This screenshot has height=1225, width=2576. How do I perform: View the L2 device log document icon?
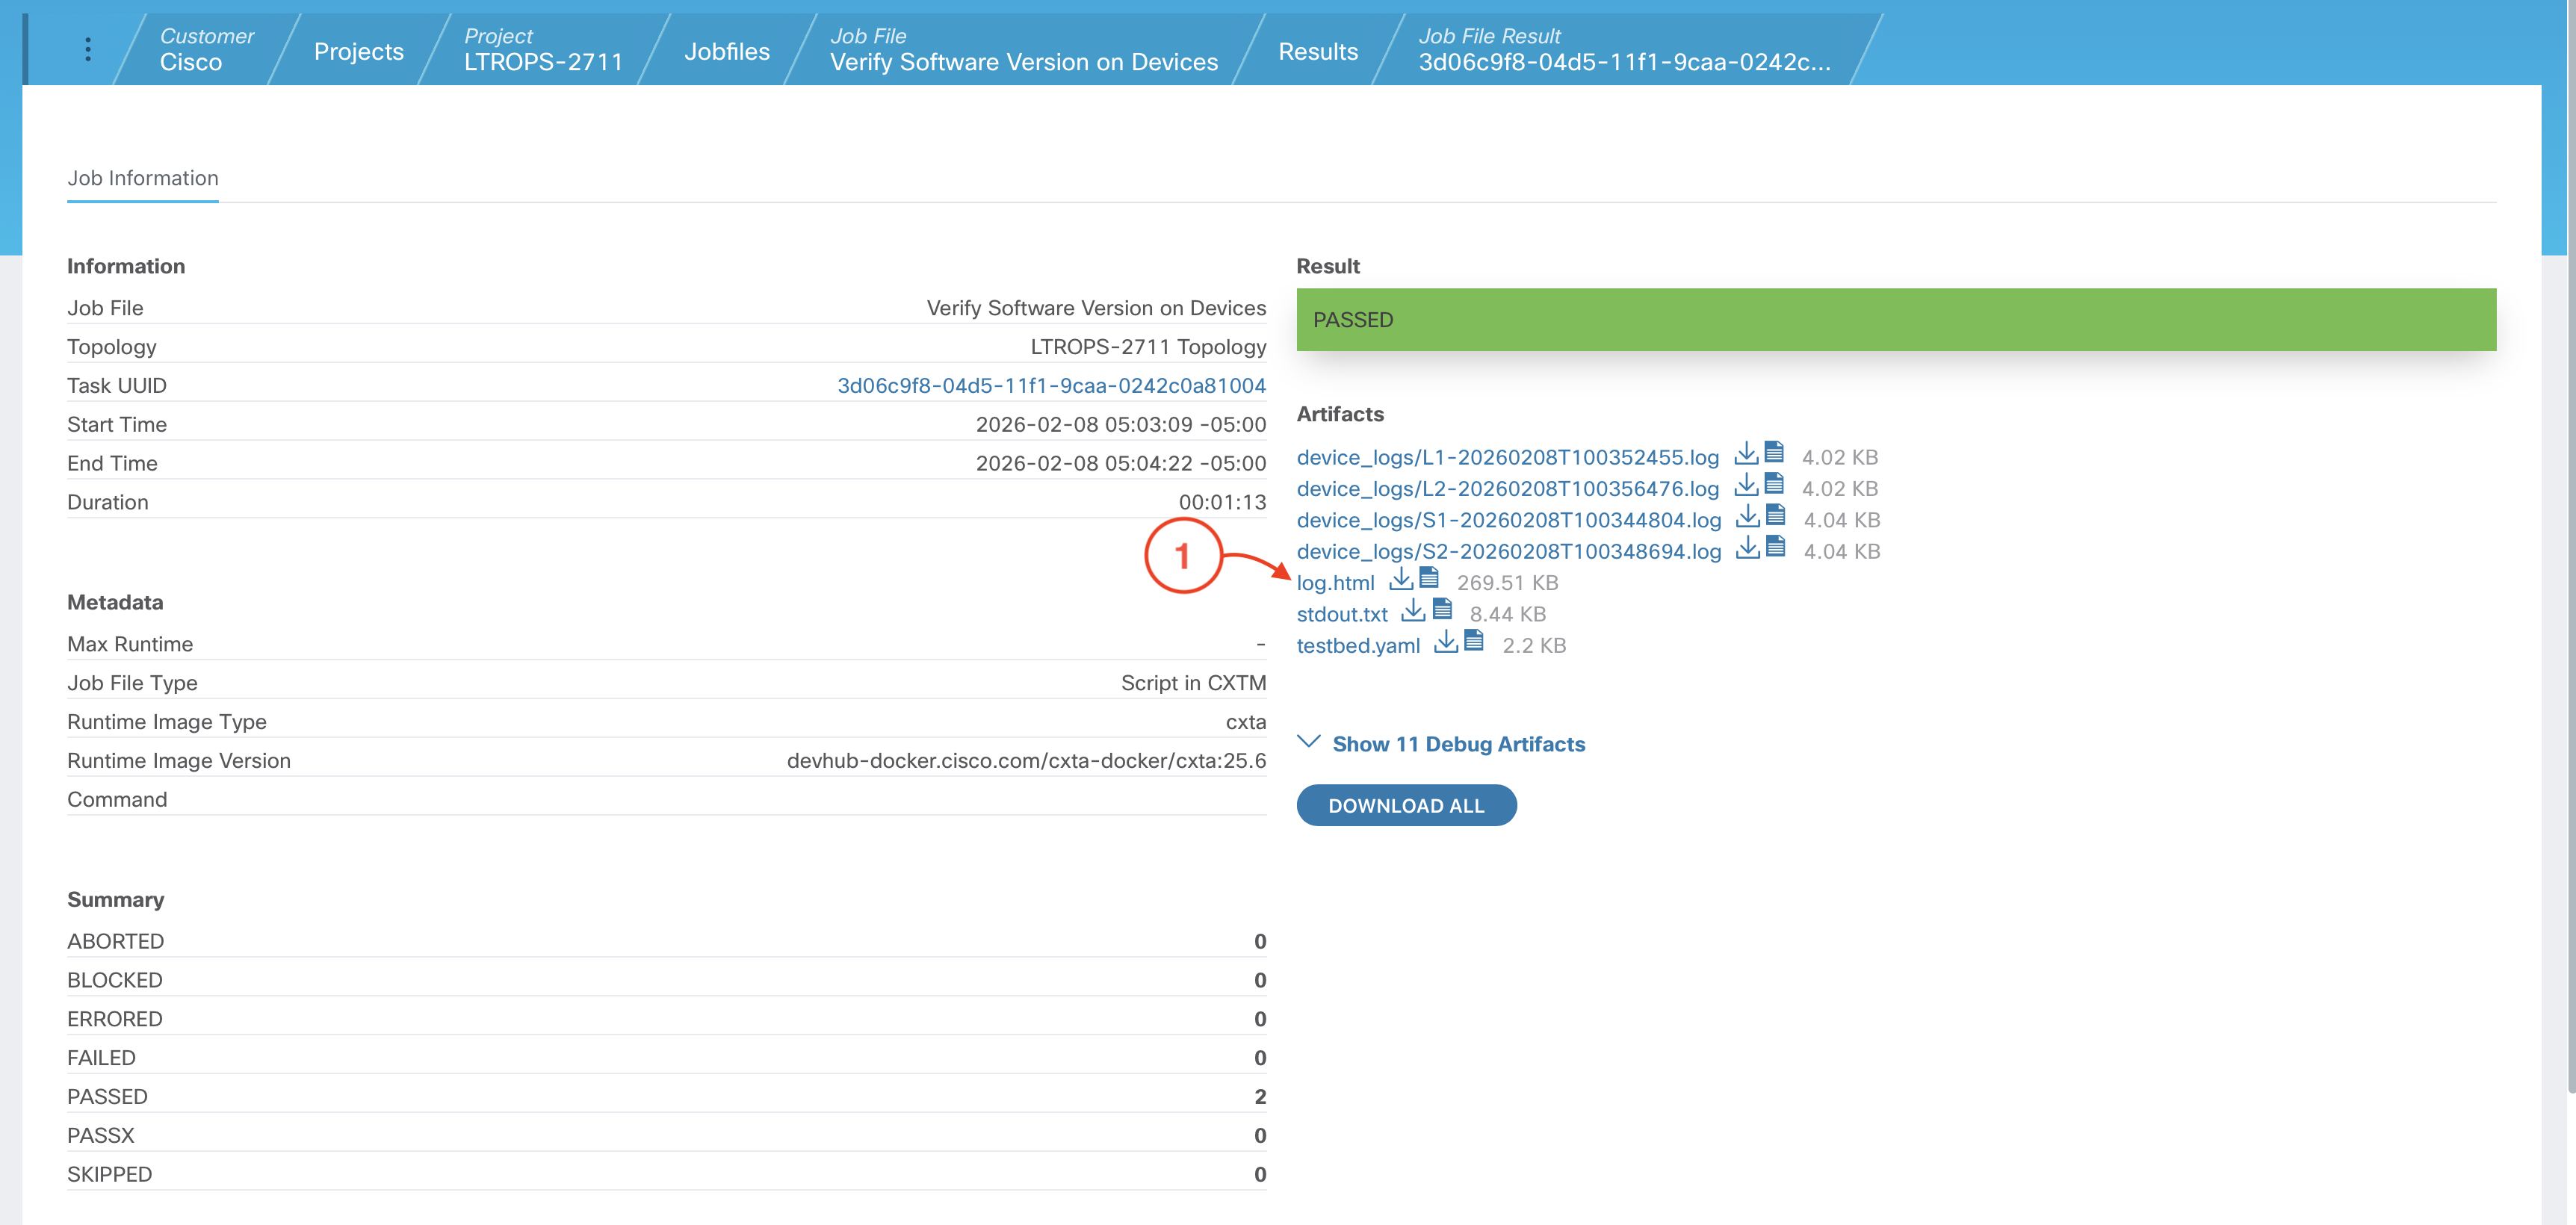pyautogui.click(x=1774, y=485)
